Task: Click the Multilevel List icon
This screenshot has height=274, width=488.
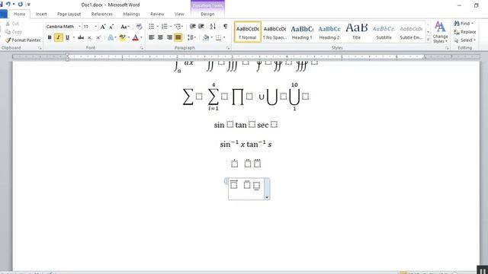Action: pos(178,27)
